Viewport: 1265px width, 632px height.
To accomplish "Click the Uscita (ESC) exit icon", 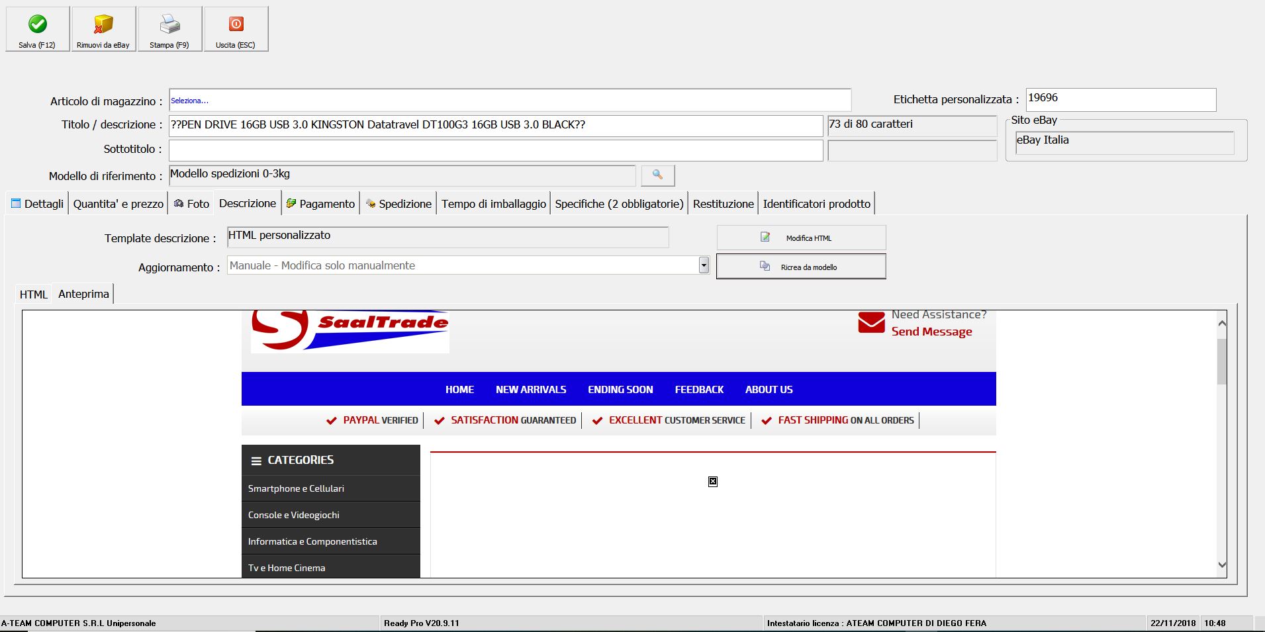I will (x=236, y=24).
